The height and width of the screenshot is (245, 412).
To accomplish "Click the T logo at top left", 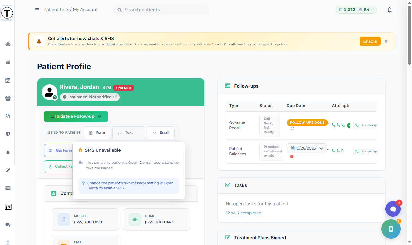I will tap(7, 13).
